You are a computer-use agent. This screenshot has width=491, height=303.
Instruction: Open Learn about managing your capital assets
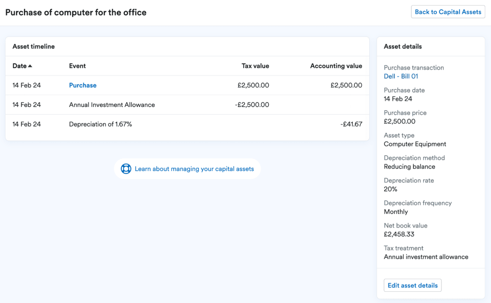click(194, 169)
